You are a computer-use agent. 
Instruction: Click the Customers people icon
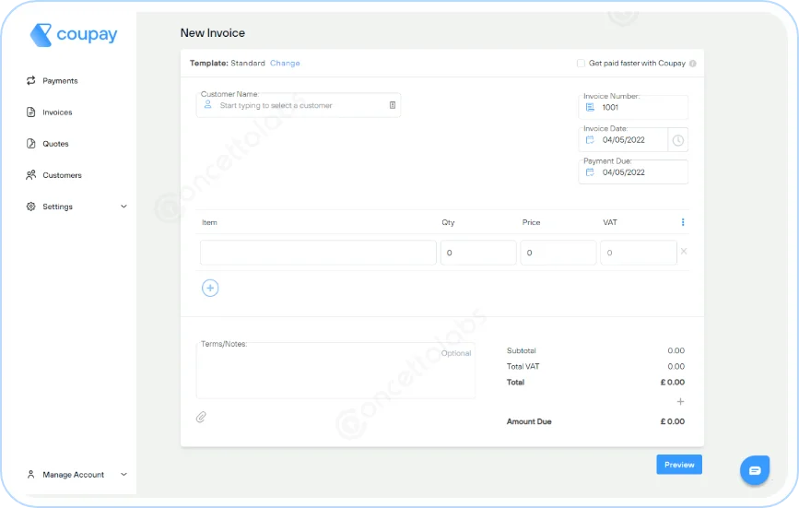tap(31, 175)
